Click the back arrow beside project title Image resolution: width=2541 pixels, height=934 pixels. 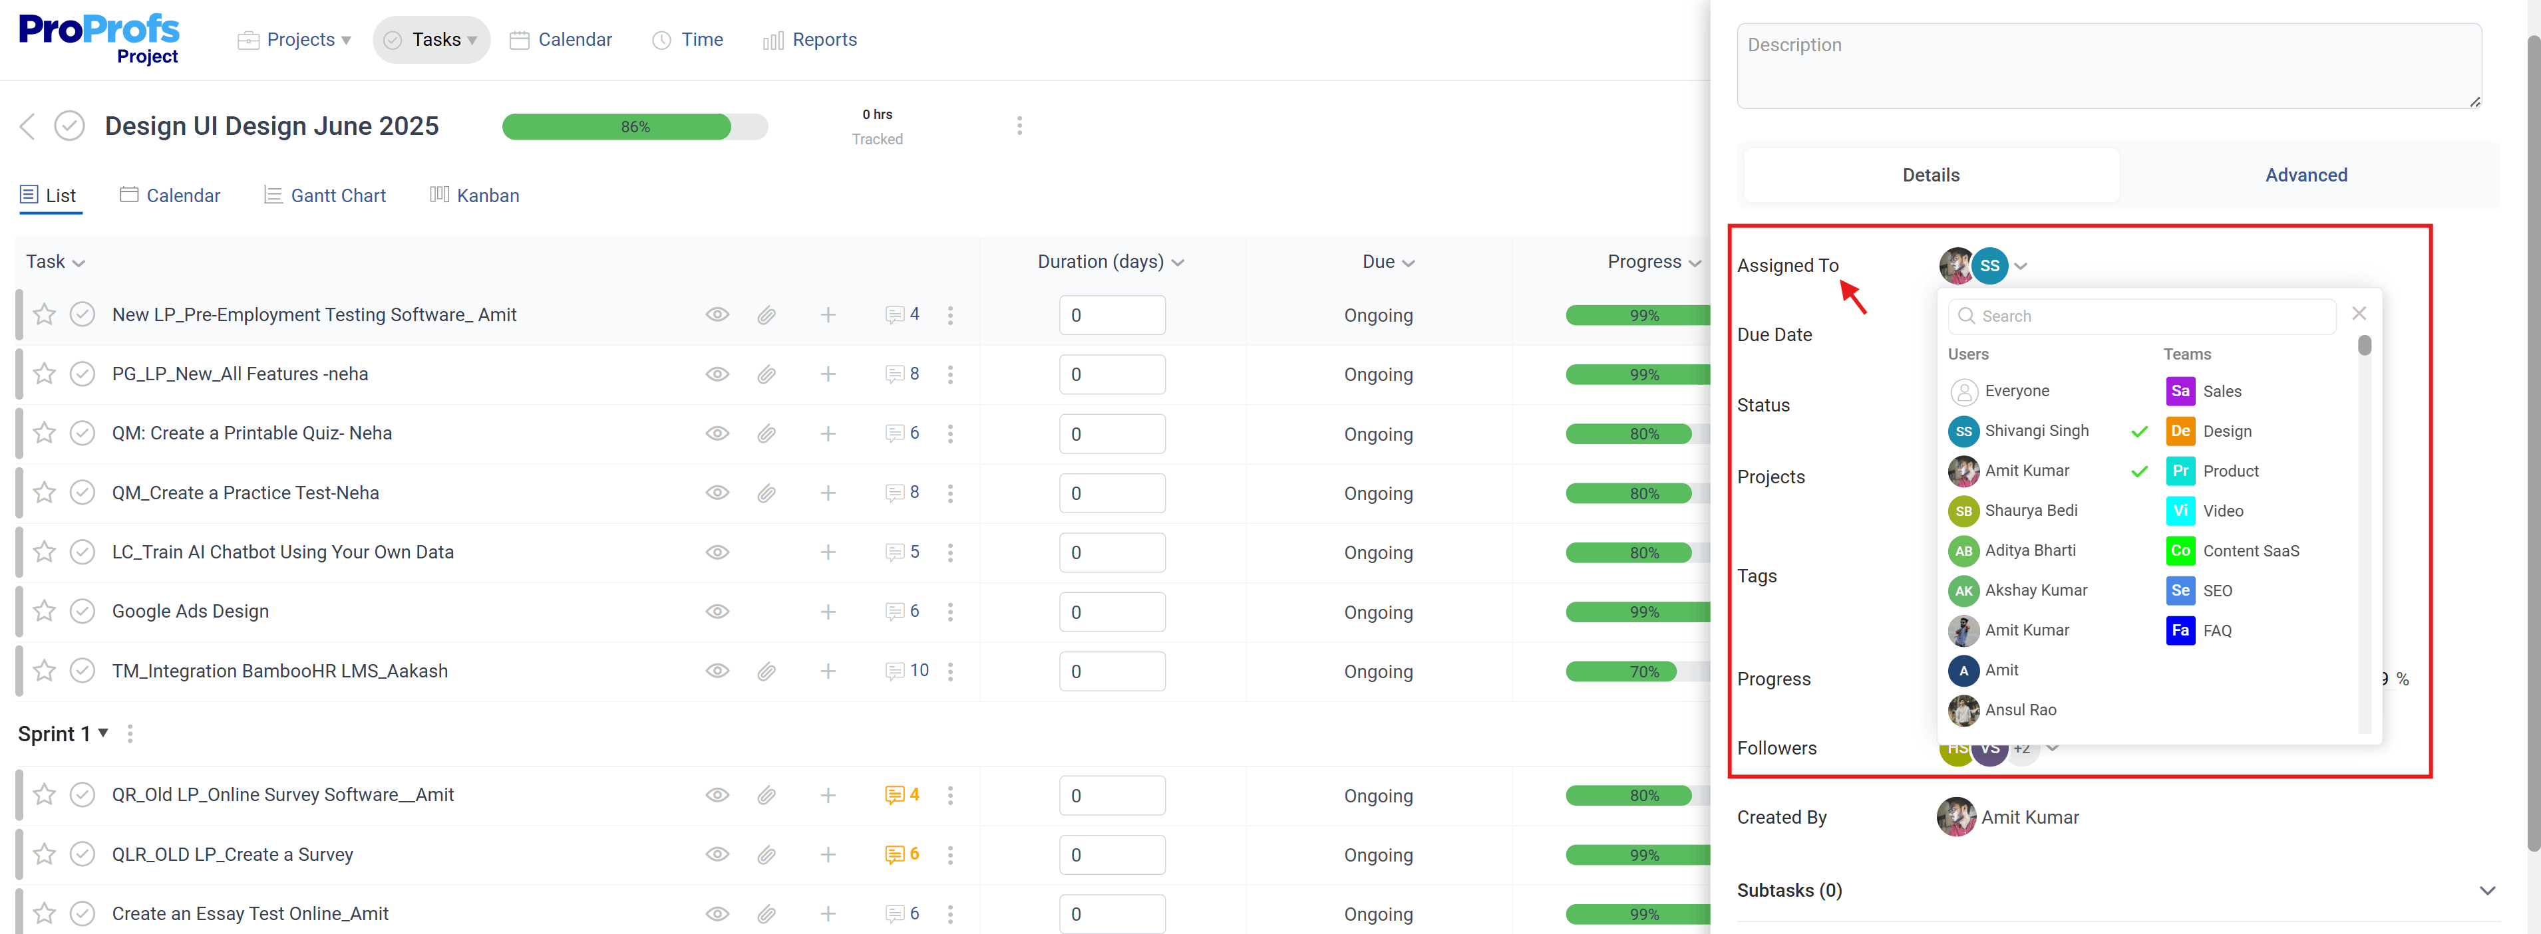[x=28, y=126]
